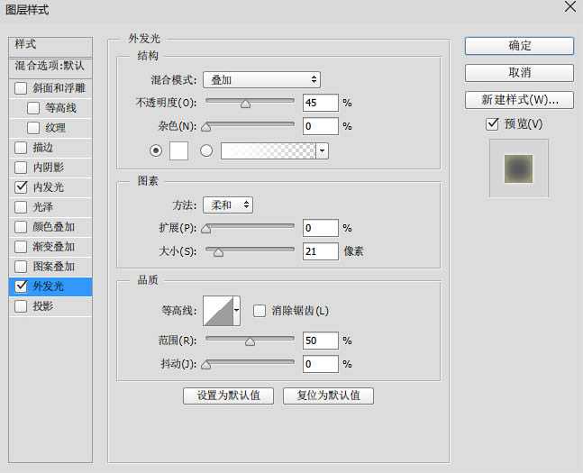Screen dimensions: 583x473
Task: Open the 方法 technique dropdown
Action: pos(227,205)
